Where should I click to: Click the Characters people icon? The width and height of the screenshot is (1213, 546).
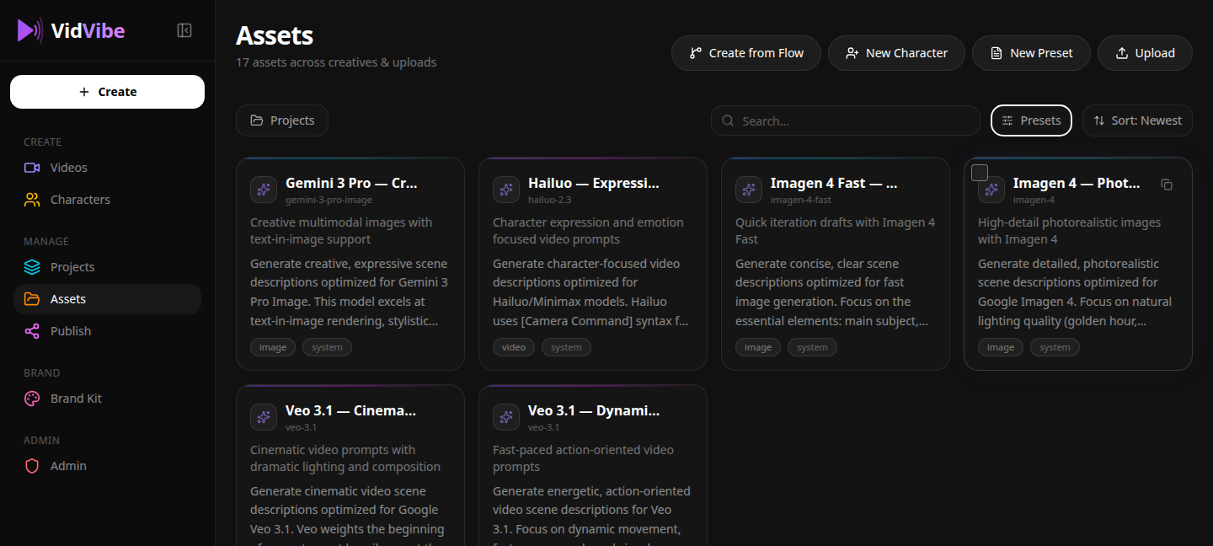32,200
